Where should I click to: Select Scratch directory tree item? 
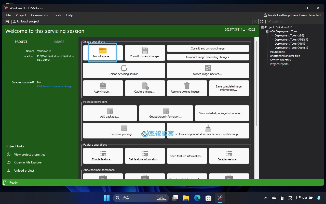click(280, 60)
